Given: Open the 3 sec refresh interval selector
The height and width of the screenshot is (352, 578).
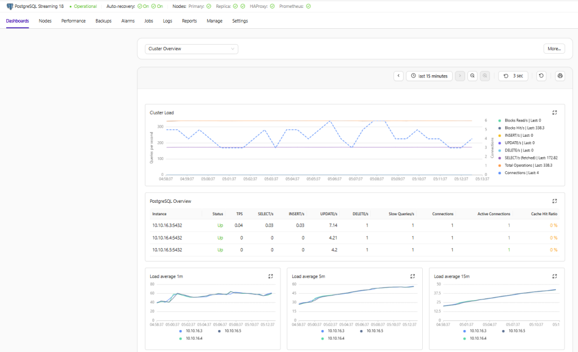Looking at the screenshot, I should (513, 76).
